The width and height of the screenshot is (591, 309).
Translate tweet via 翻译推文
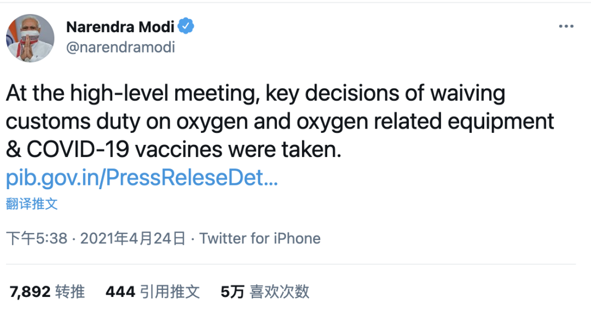[x=32, y=204]
